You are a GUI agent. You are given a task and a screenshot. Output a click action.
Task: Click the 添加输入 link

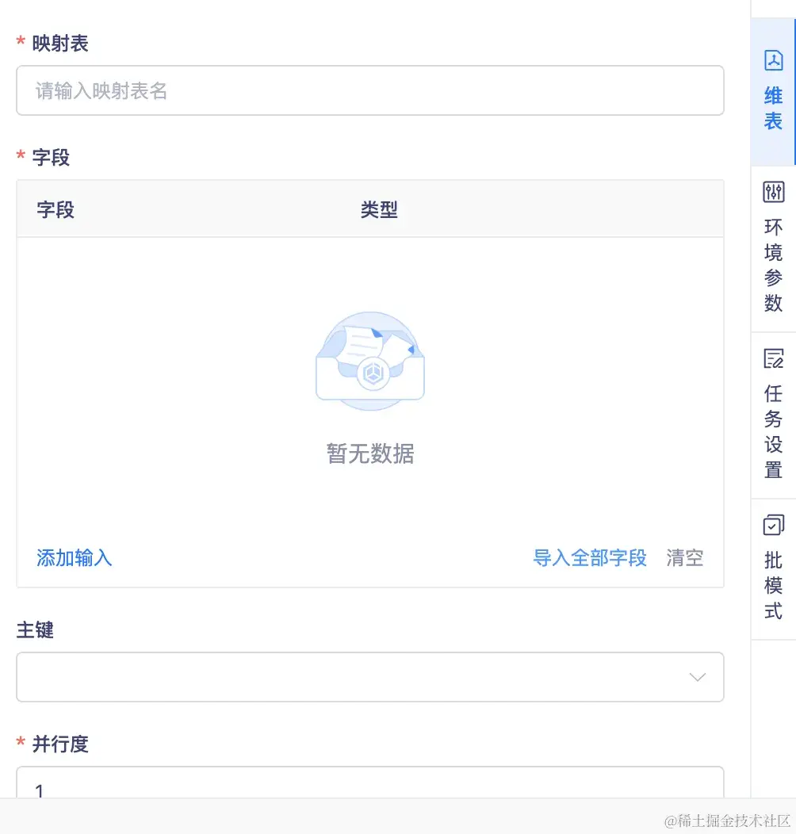tap(73, 558)
